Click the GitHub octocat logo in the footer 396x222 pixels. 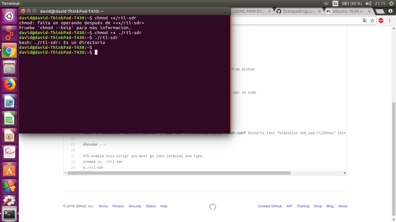[x=212, y=207]
